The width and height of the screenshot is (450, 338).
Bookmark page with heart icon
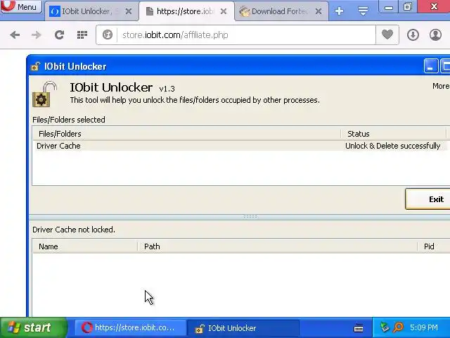tap(387, 35)
